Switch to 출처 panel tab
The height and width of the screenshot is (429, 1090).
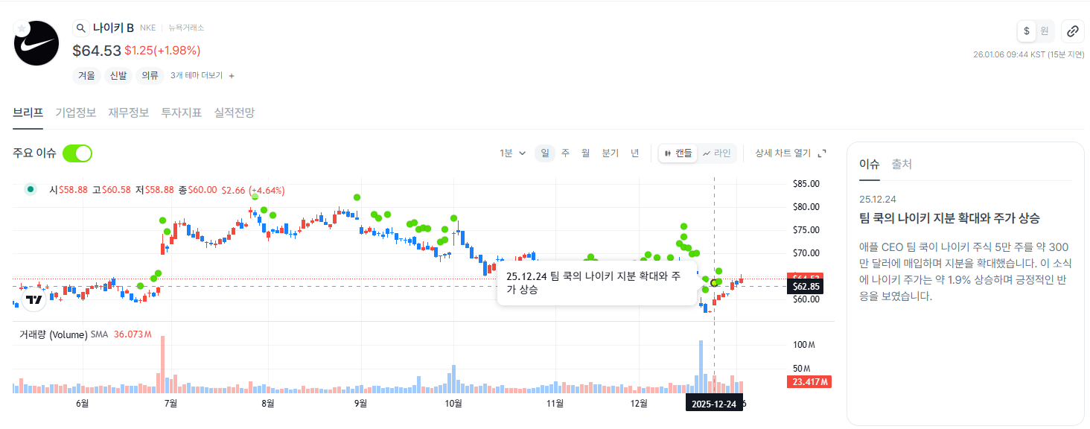click(x=902, y=165)
